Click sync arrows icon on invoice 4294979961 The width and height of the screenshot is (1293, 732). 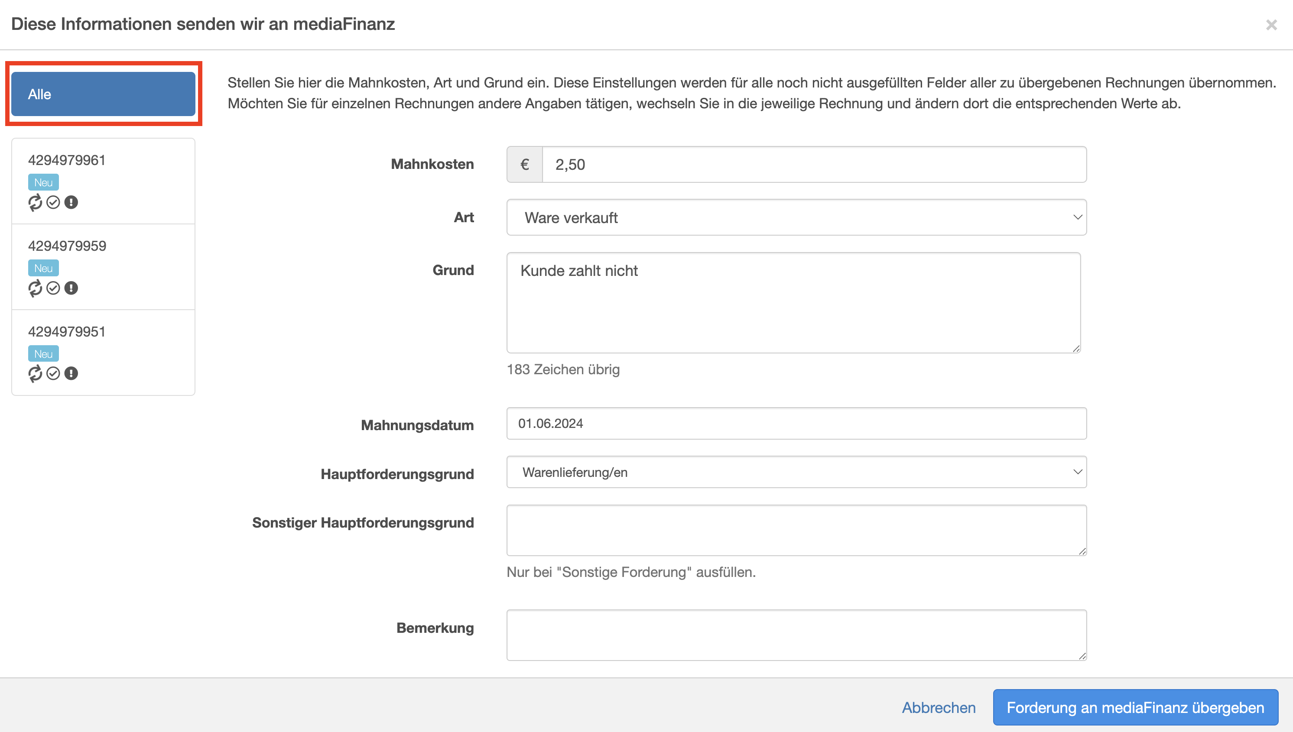pyautogui.click(x=35, y=202)
